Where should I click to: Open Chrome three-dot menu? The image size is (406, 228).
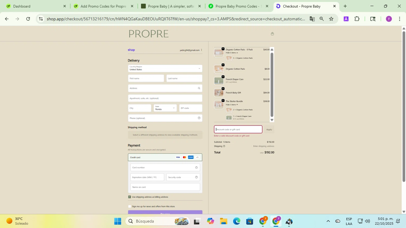400,19
